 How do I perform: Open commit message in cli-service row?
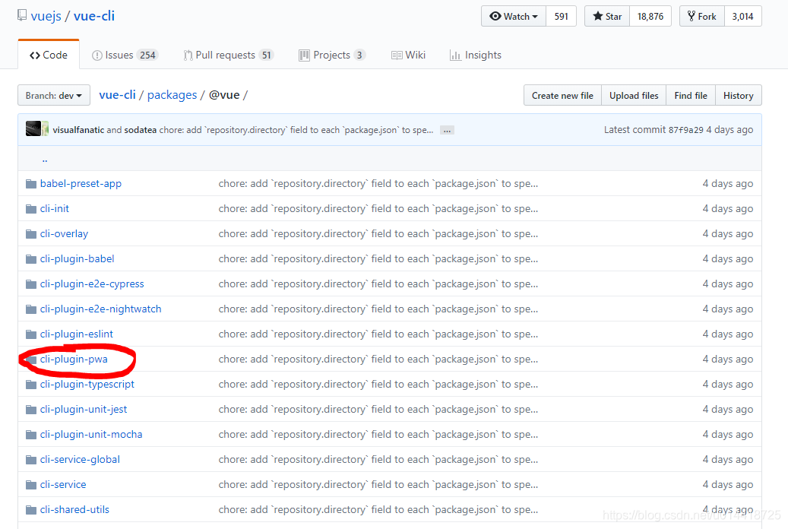378,485
